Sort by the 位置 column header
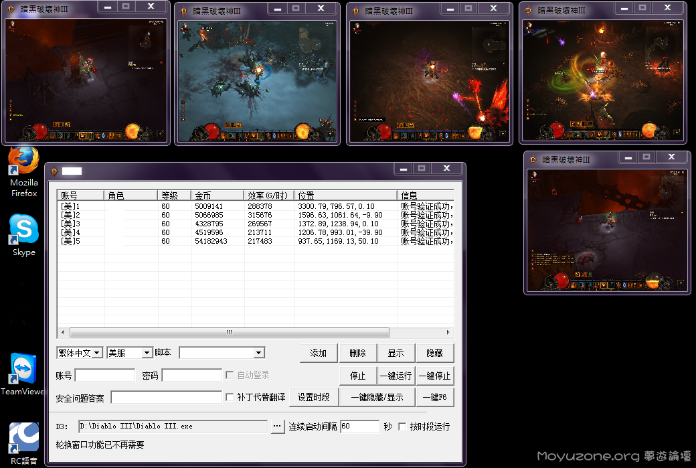696x468 pixels. click(x=346, y=196)
